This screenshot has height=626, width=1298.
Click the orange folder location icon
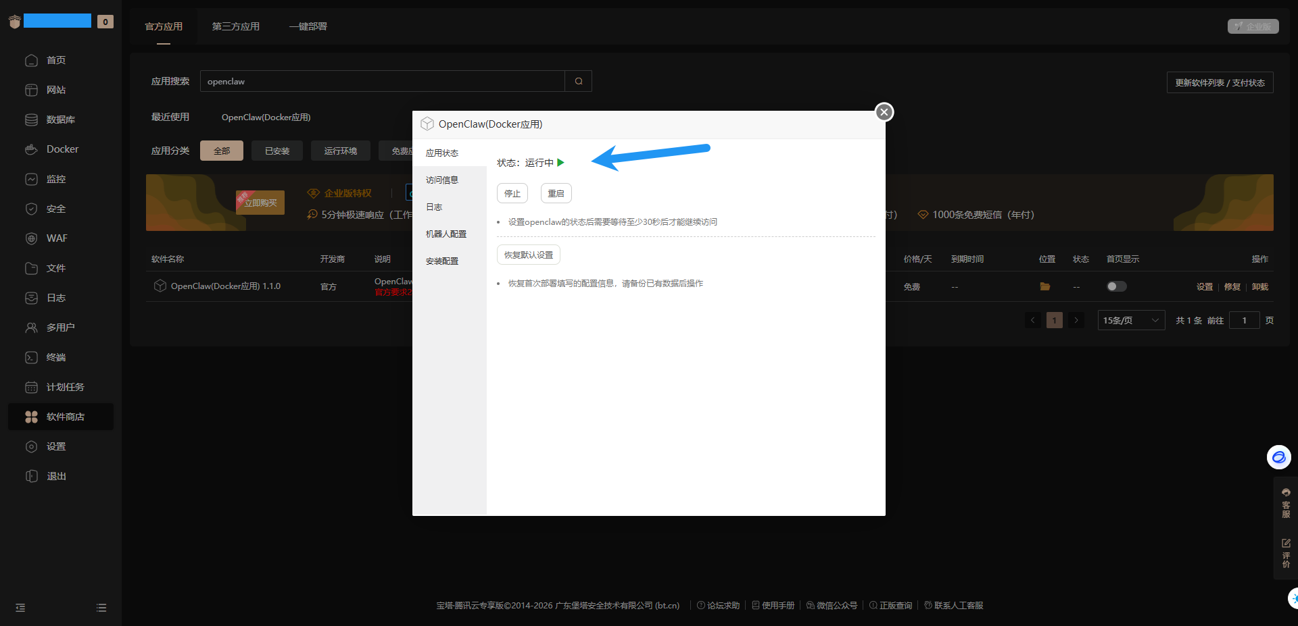click(x=1044, y=286)
